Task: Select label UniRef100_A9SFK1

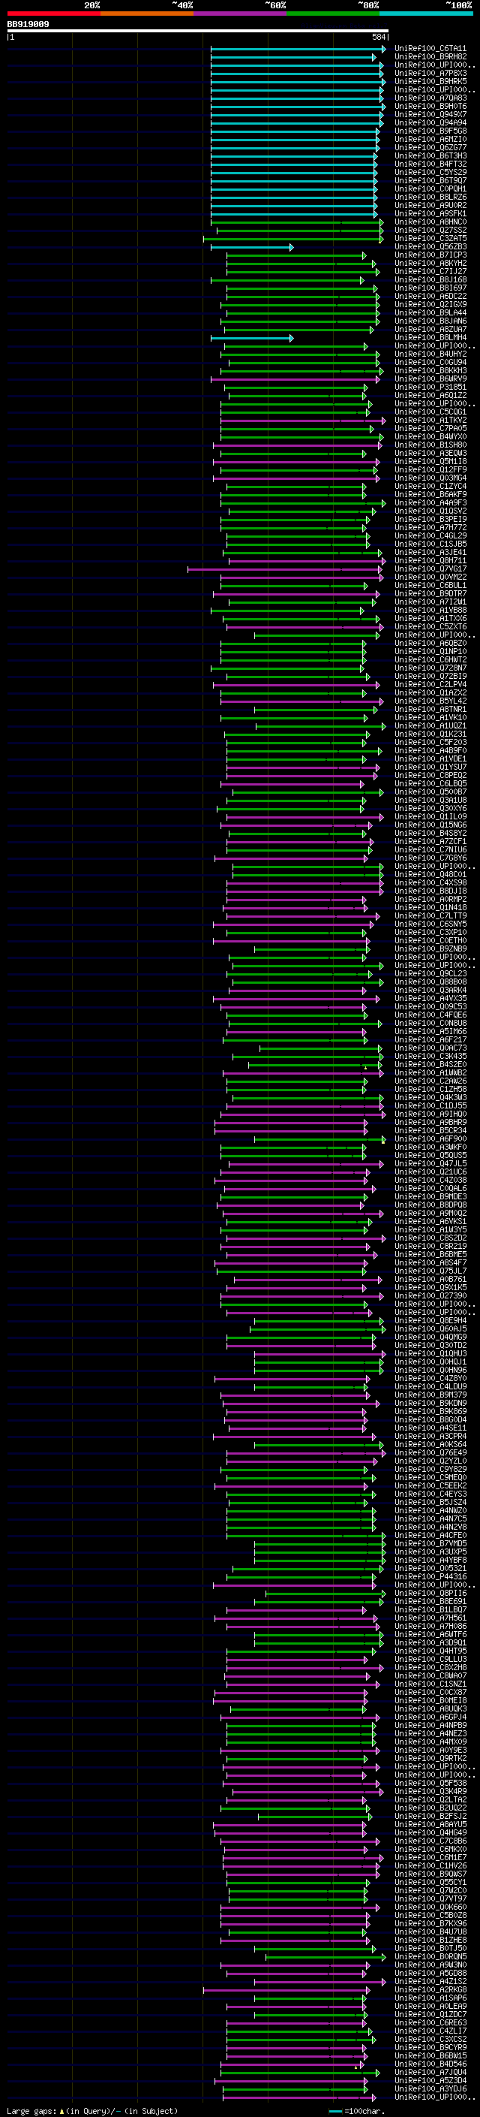Action: pos(430,214)
